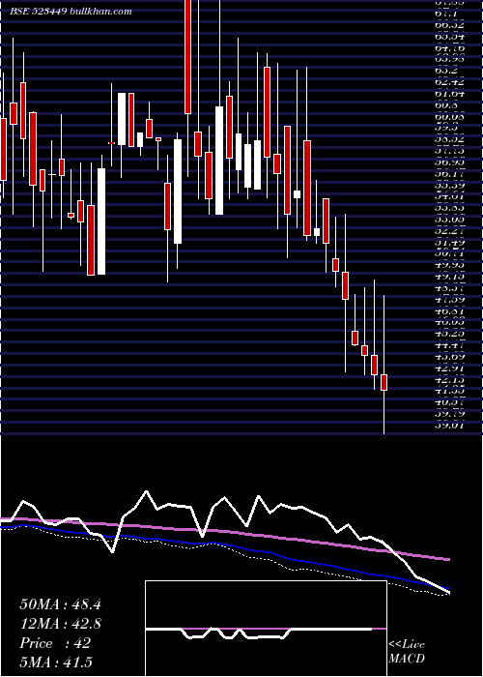Screen dimensions: 483x677
Task: Click the 42.13 price axis label
Action: pyautogui.click(x=449, y=380)
